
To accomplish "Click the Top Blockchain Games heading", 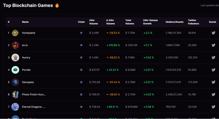I will [x=28, y=5].
